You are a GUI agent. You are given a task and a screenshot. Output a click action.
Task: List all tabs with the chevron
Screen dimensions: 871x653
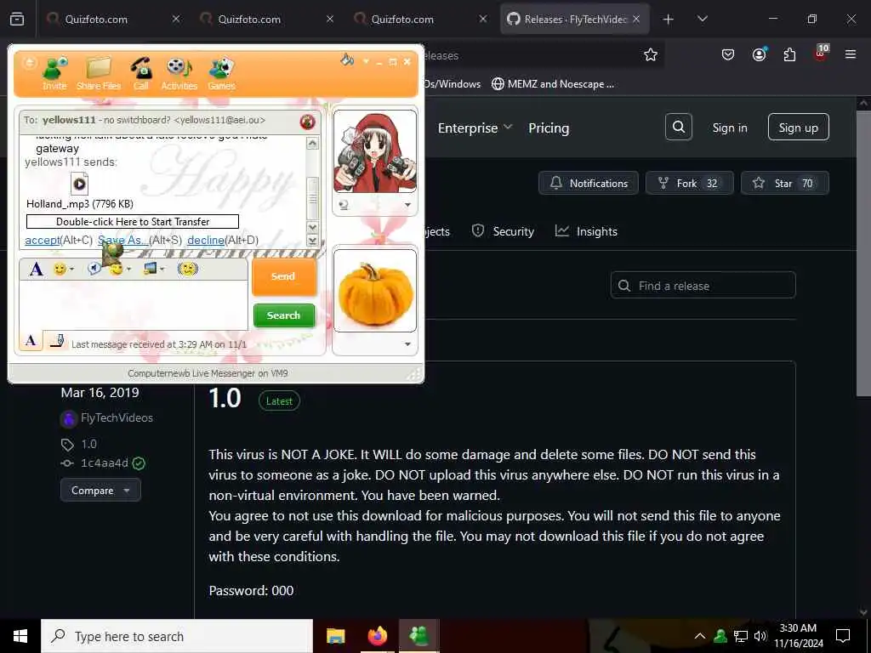(x=702, y=19)
